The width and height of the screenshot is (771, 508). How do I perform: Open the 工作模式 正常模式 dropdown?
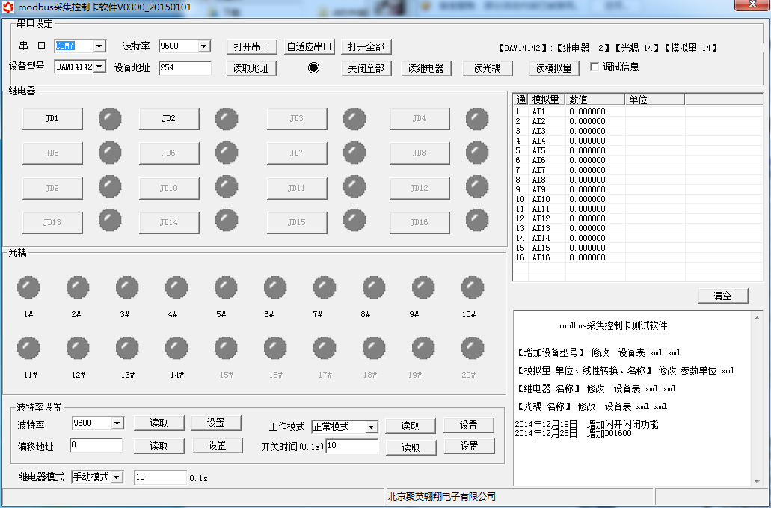click(x=371, y=426)
